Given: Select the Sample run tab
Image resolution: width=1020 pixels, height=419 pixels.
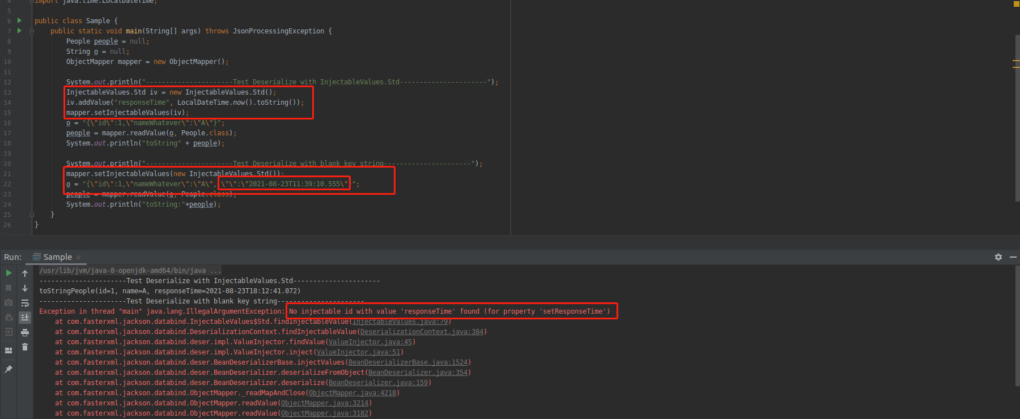Looking at the screenshot, I should pos(57,257).
